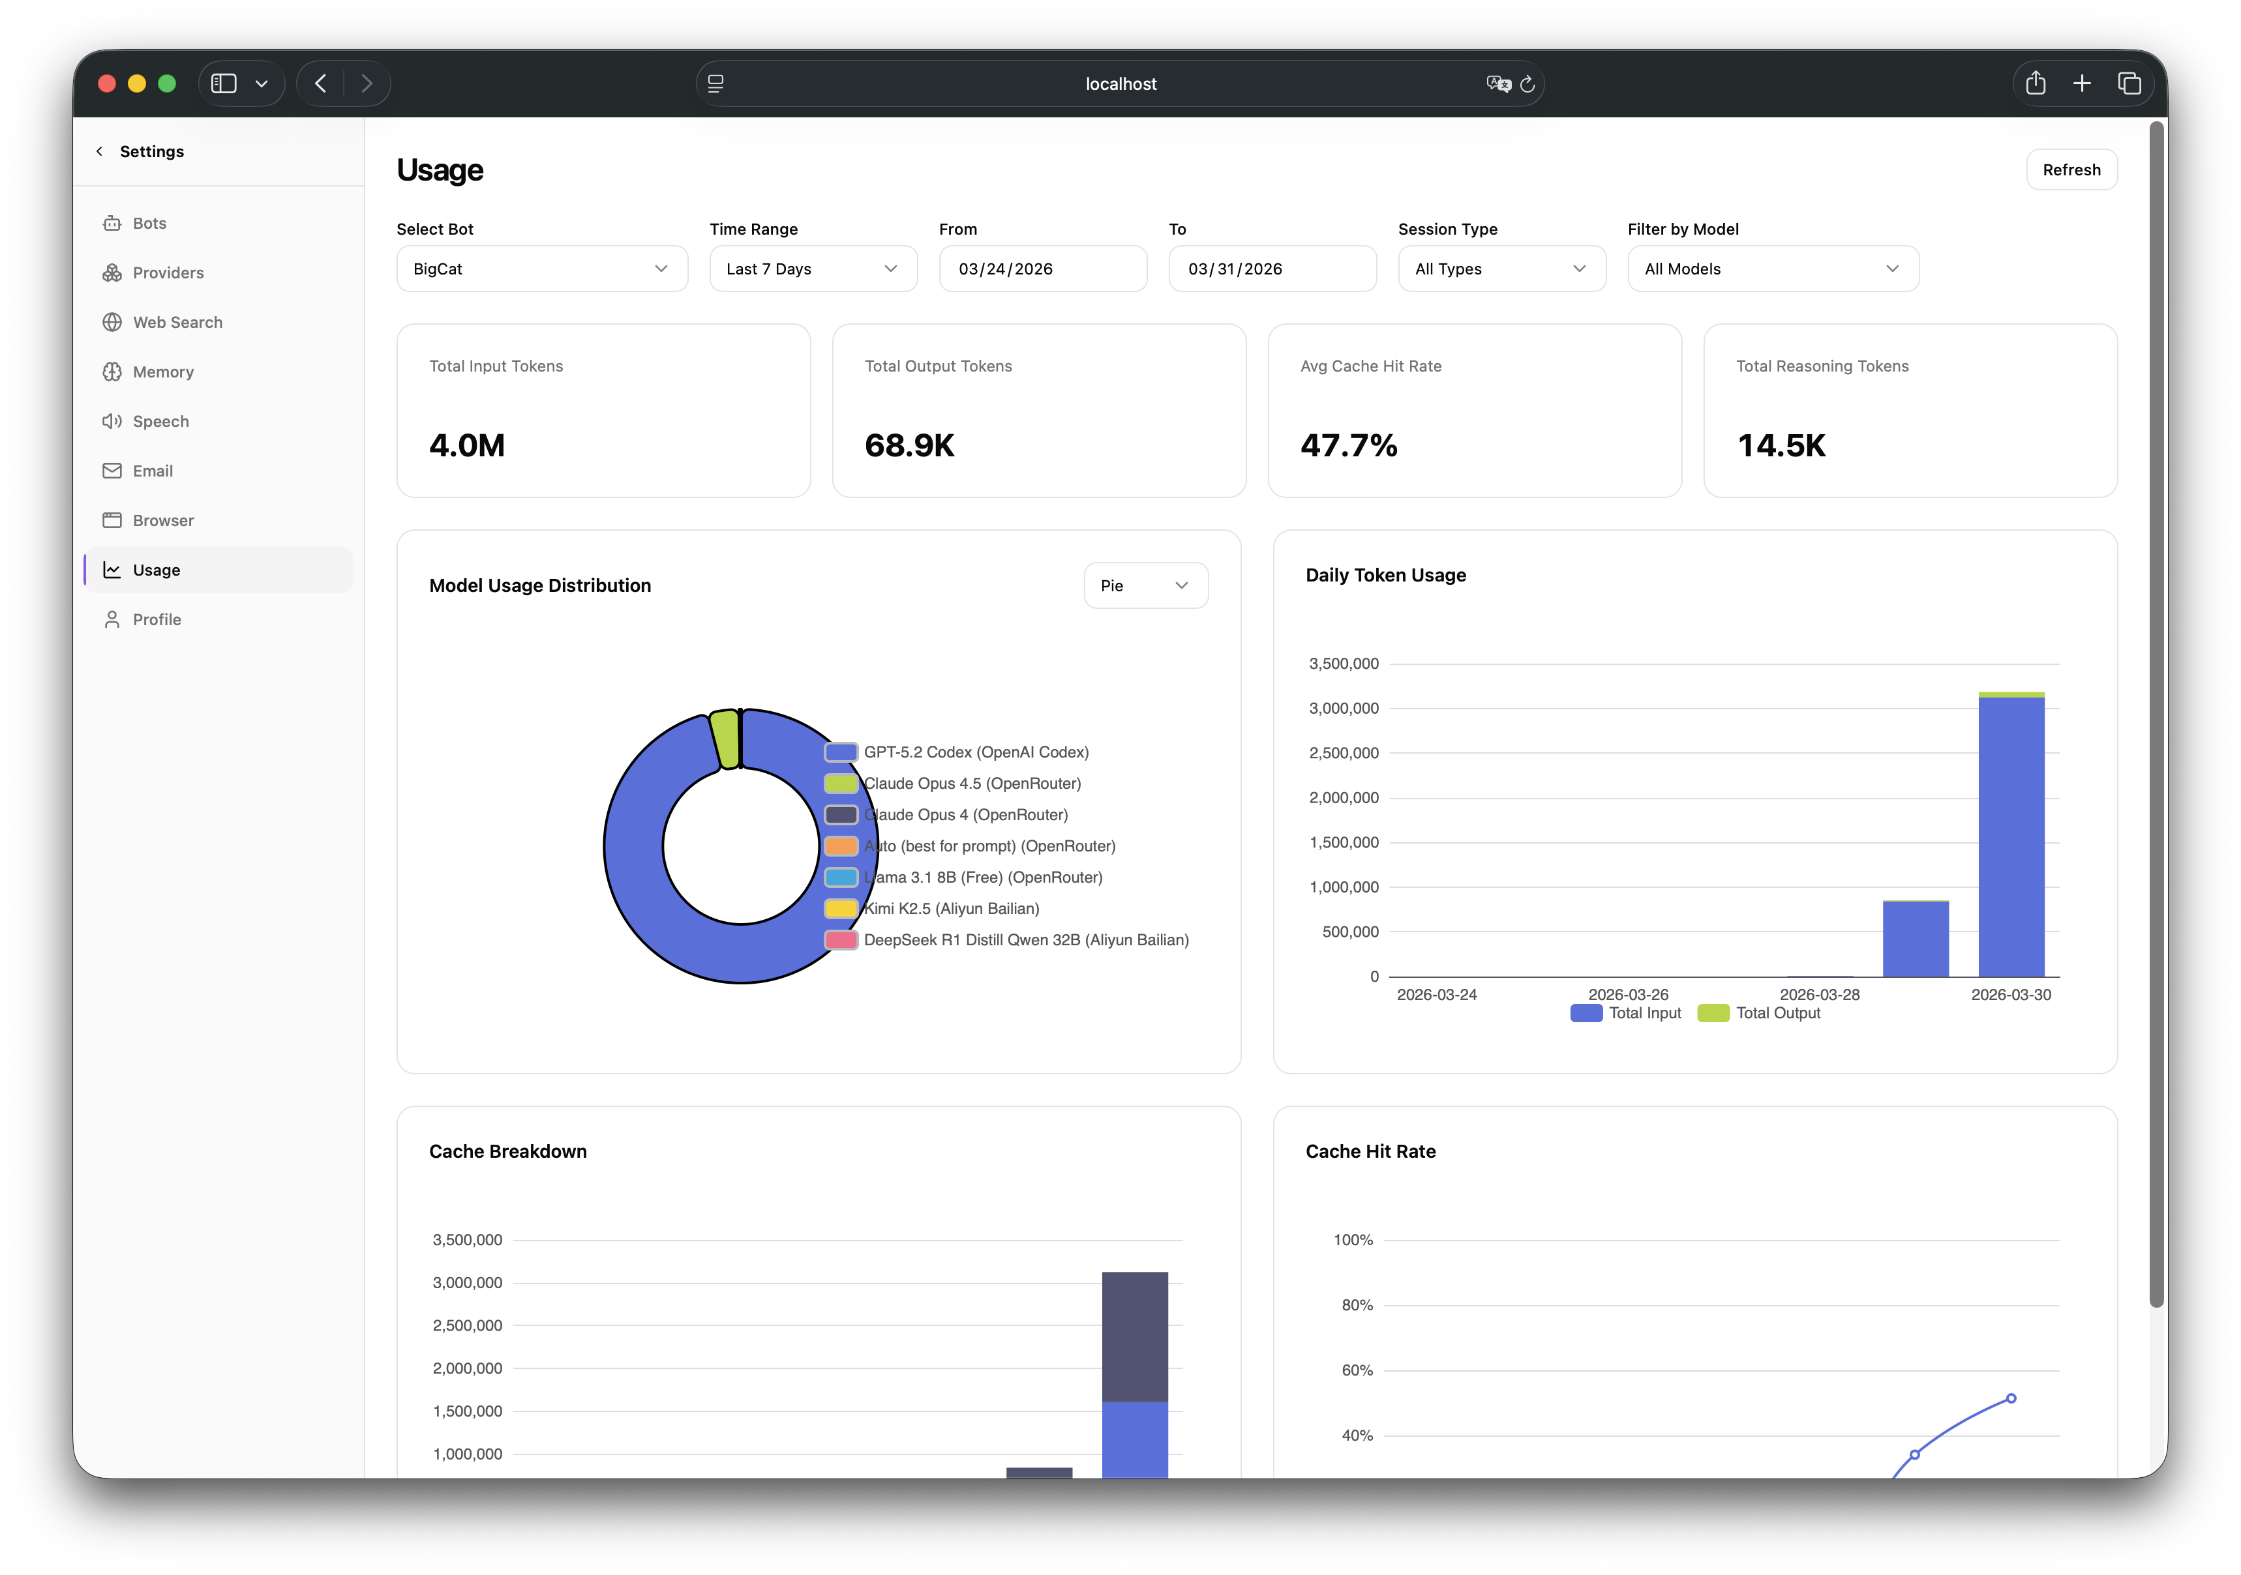The image size is (2241, 1575).
Task: Open Profile settings page
Action: [157, 620]
